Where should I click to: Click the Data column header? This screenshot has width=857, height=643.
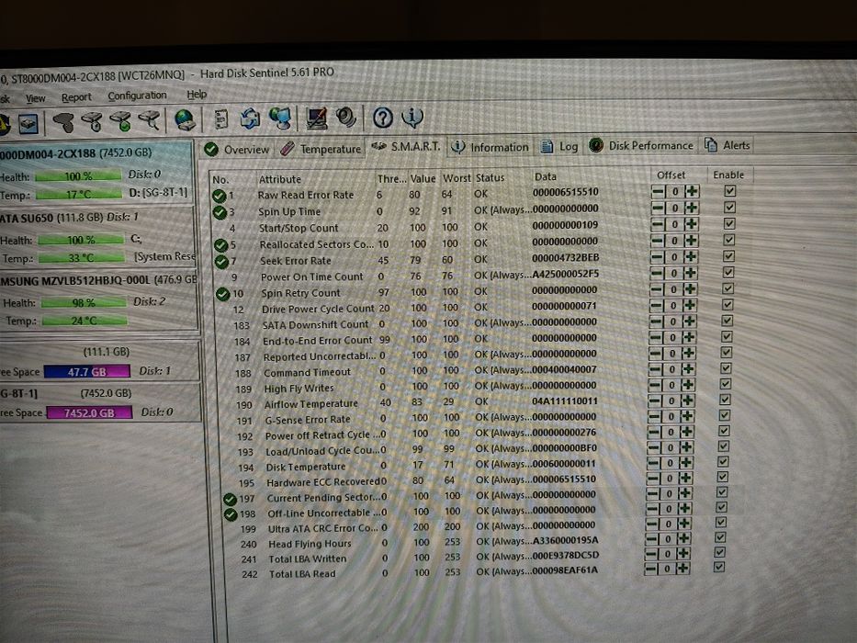pyautogui.click(x=546, y=176)
